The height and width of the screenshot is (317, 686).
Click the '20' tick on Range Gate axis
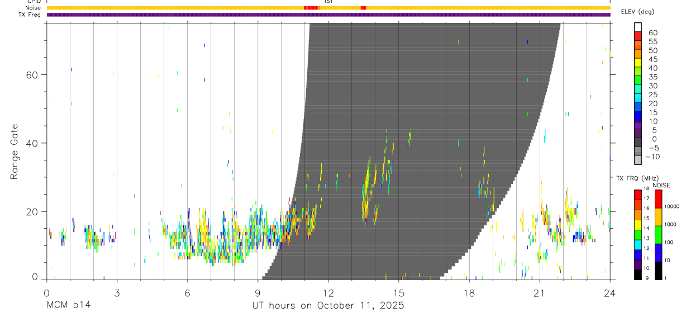(x=32, y=212)
